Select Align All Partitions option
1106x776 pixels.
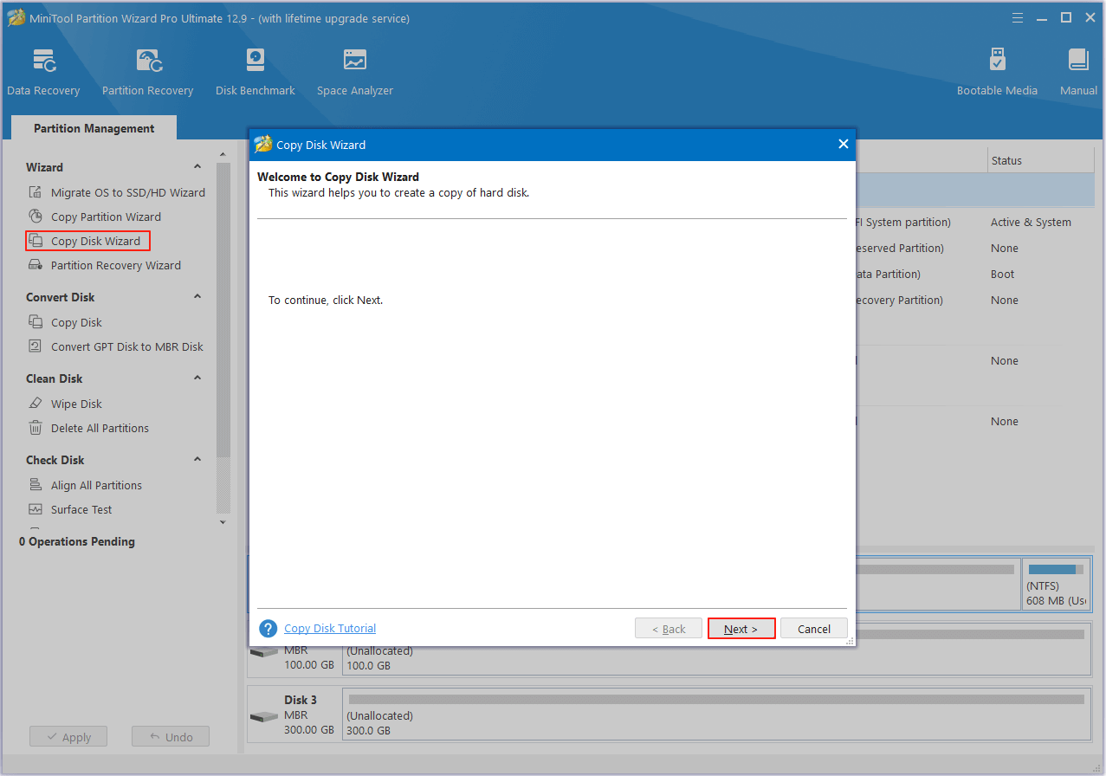(x=96, y=485)
